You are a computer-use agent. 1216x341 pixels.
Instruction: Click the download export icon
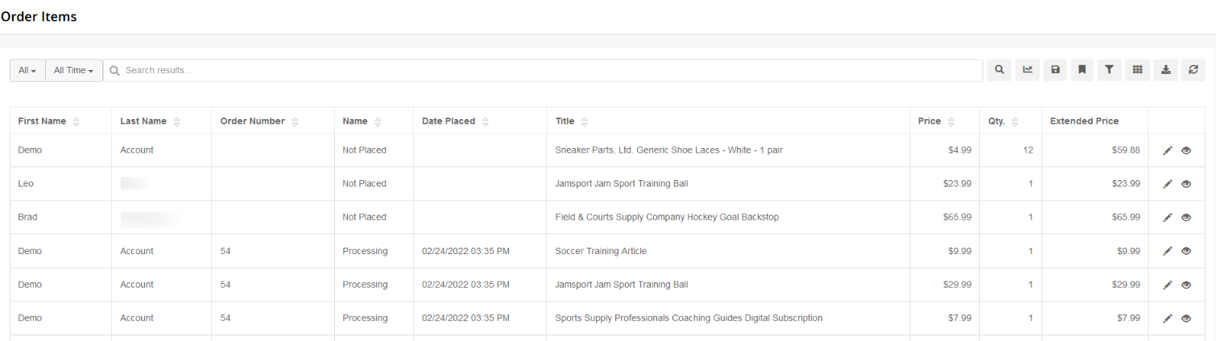[1165, 70]
